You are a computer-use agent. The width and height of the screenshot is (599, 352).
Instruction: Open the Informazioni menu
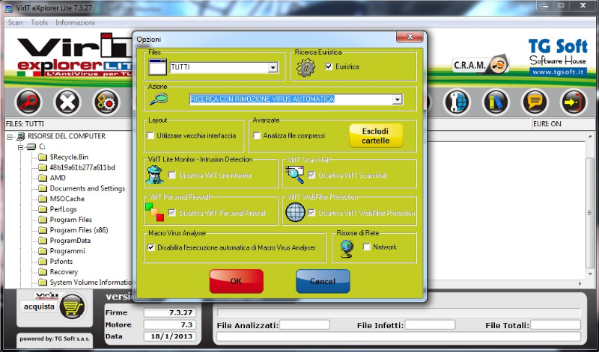coord(75,22)
